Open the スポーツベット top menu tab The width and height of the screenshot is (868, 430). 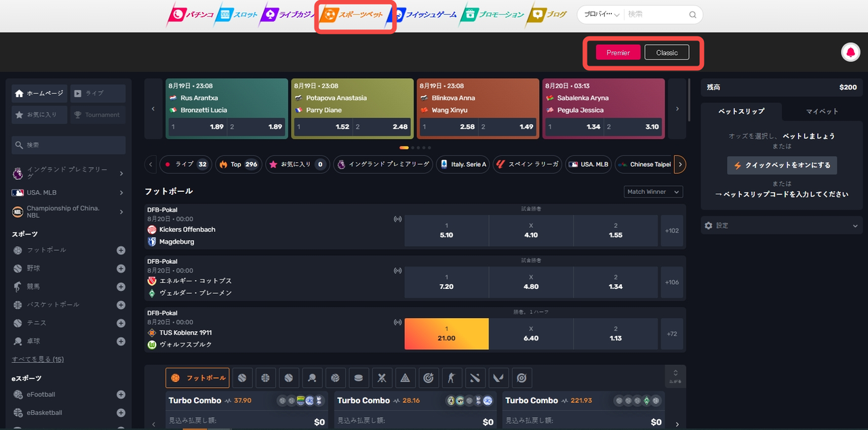pos(354,14)
